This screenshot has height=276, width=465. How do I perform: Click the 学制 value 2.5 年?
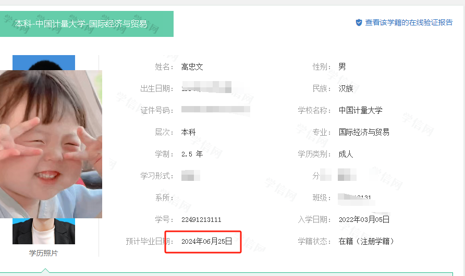click(x=192, y=154)
